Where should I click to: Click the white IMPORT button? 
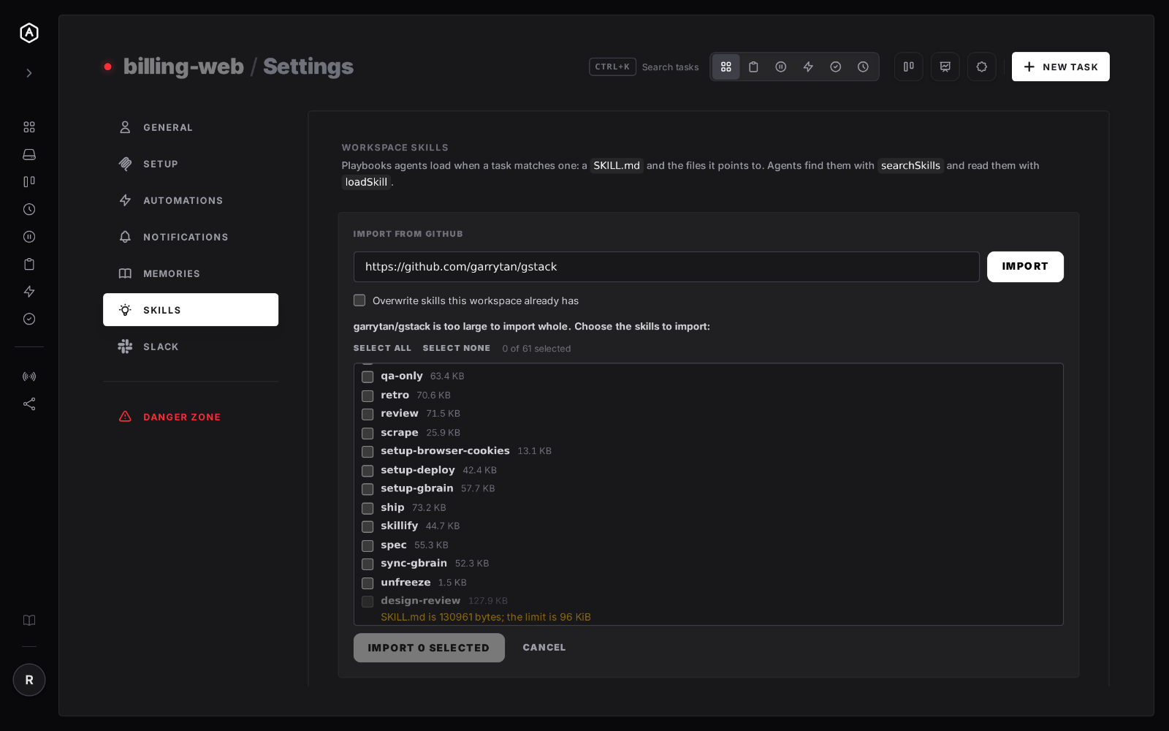pos(1025,267)
